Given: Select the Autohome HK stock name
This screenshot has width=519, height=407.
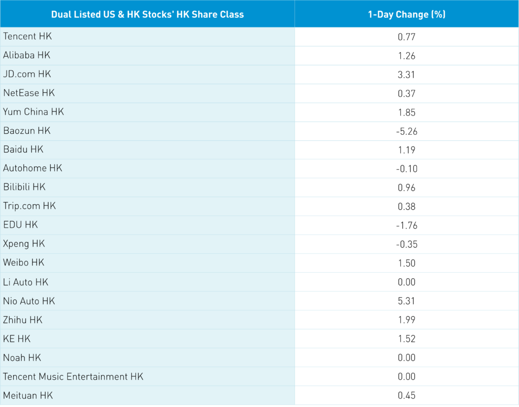Looking at the screenshot, I should point(32,168).
